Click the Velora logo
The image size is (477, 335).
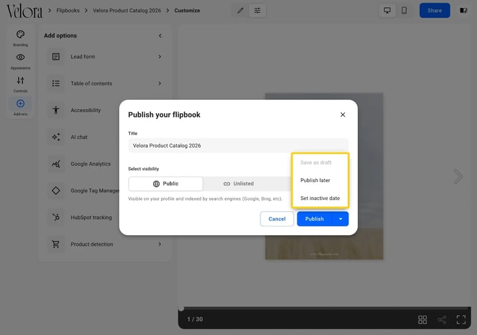(25, 11)
